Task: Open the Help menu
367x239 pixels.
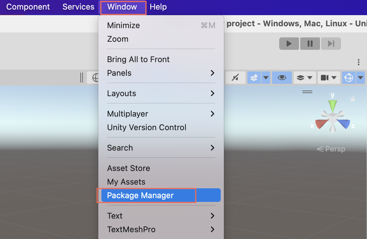Action: point(158,7)
